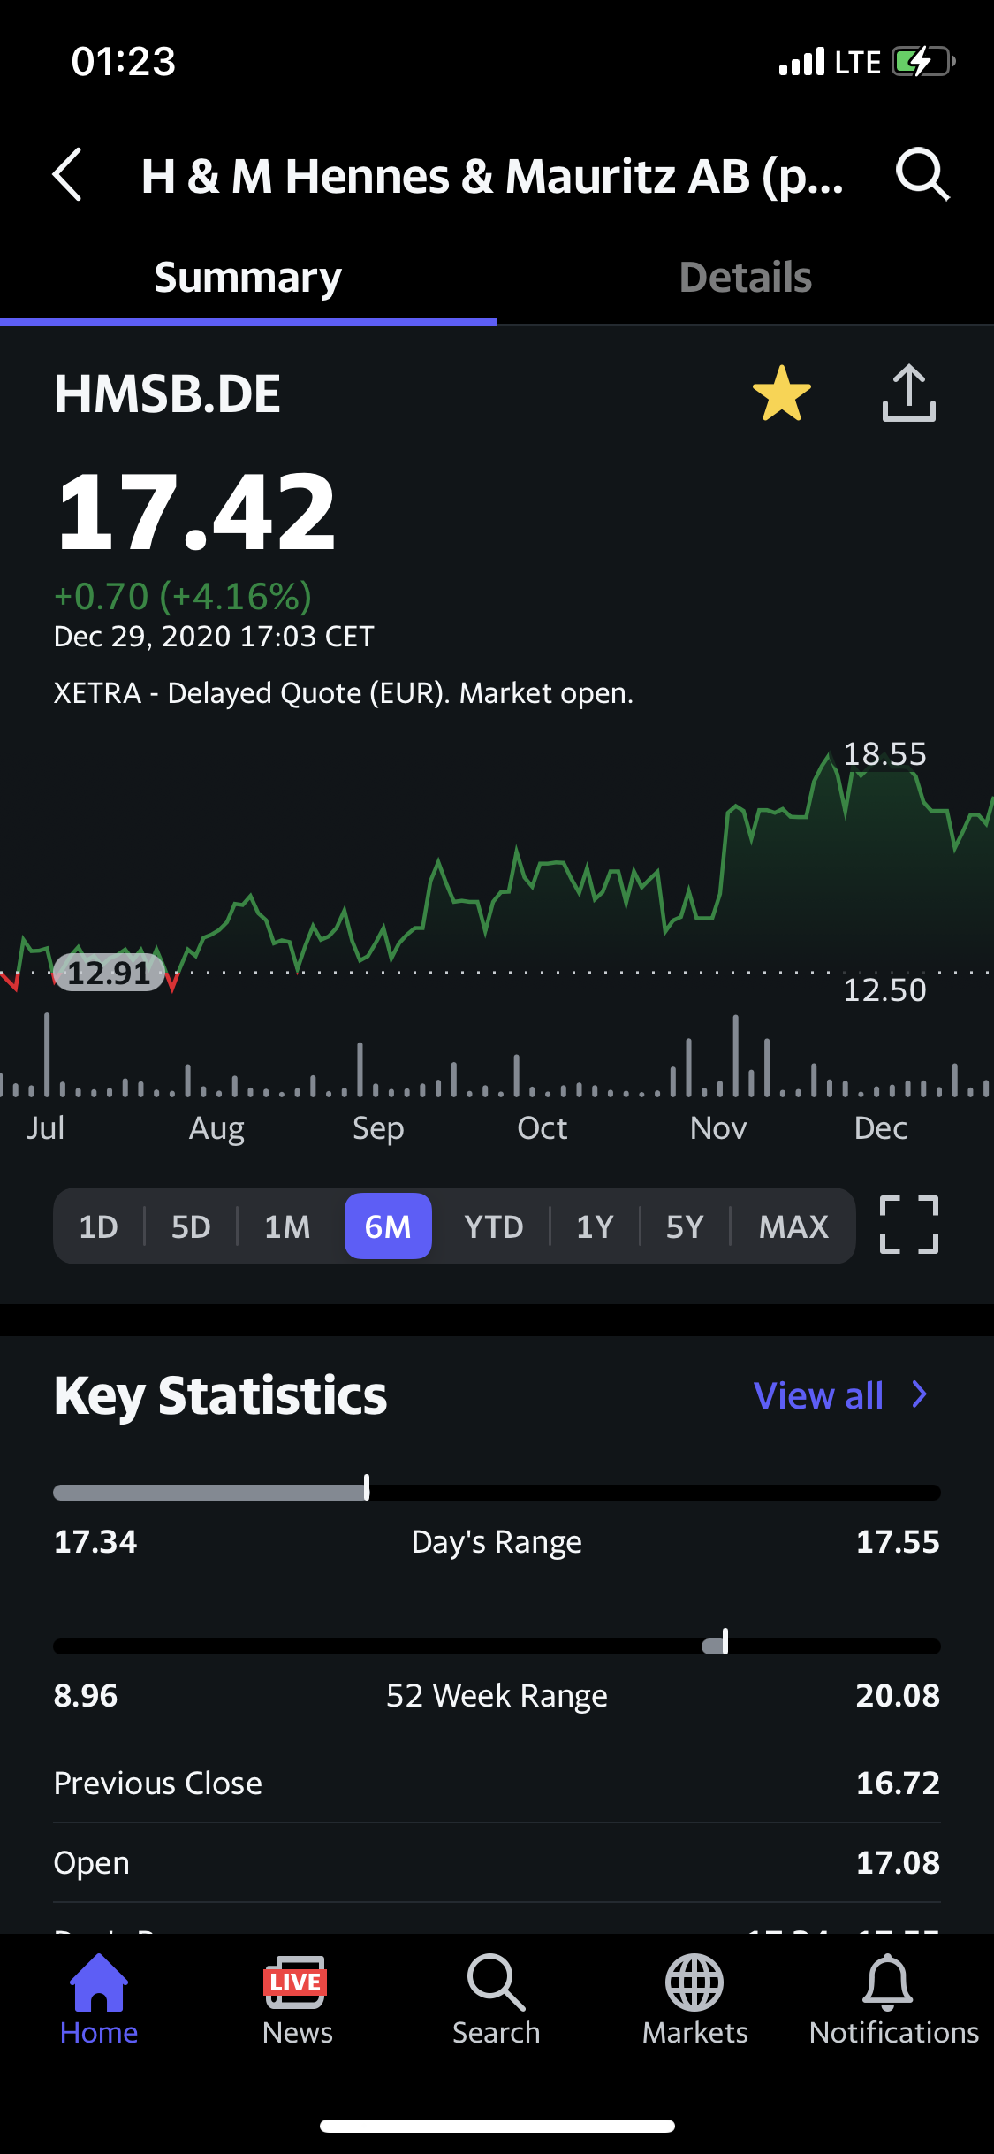Tap the share upload icon
Image resolution: width=994 pixels, height=2154 pixels.
click(909, 393)
